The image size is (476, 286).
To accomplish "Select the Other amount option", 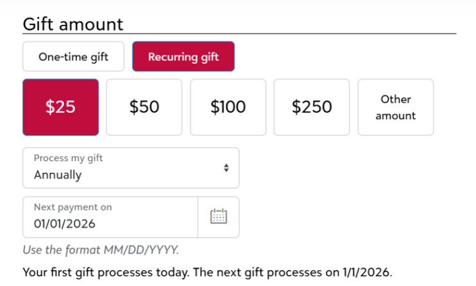I will click(x=396, y=107).
